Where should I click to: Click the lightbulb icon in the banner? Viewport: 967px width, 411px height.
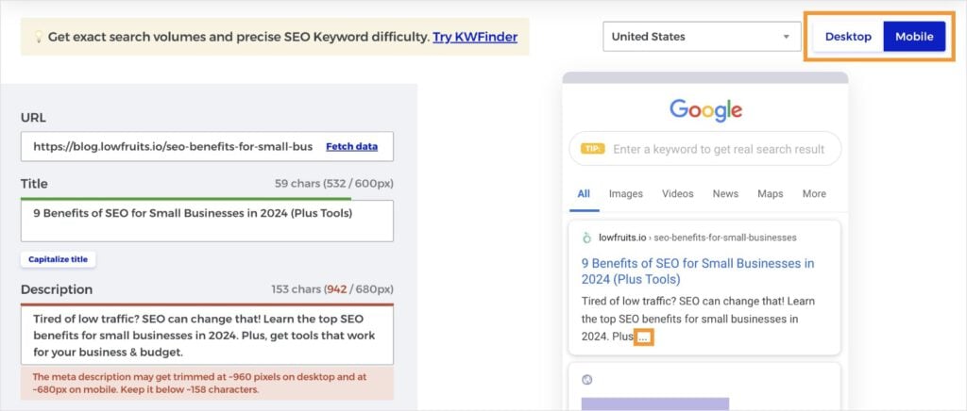click(x=37, y=37)
